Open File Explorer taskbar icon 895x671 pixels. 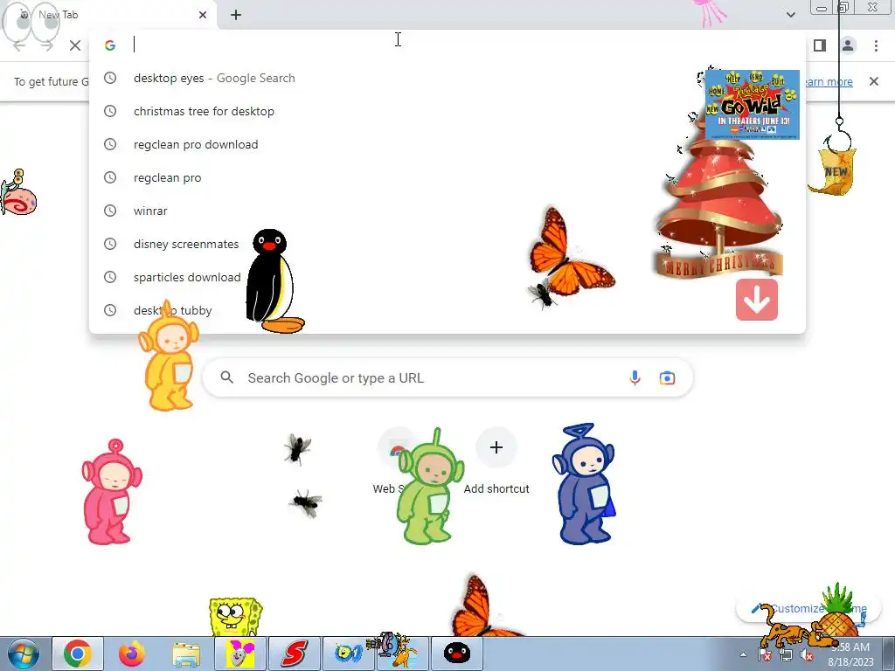click(186, 655)
